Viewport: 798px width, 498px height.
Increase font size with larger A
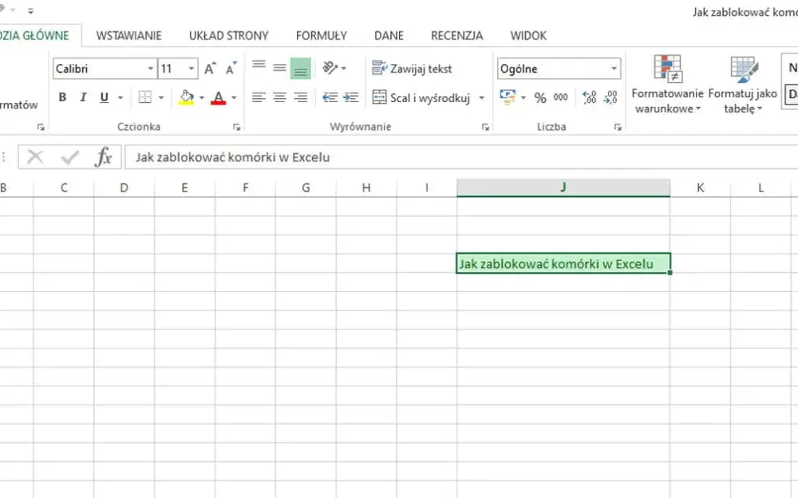(210, 68)
